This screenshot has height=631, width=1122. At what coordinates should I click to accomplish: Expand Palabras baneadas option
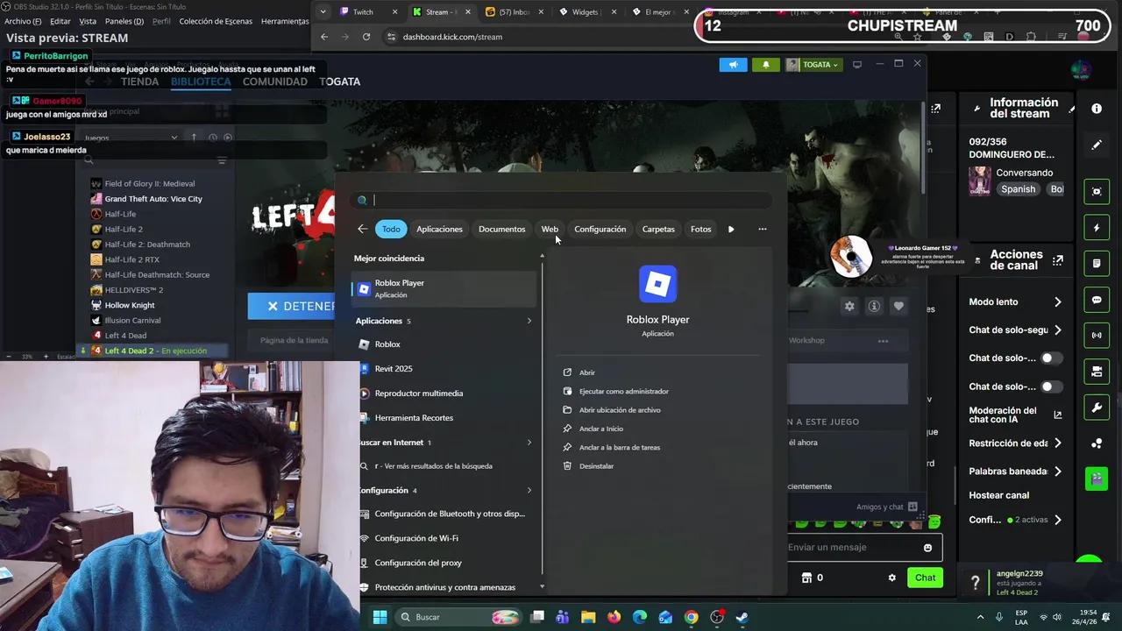coord(1057,471)
